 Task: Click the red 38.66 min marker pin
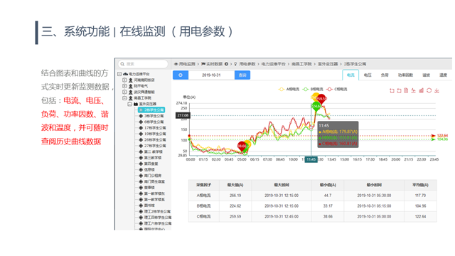242,146
